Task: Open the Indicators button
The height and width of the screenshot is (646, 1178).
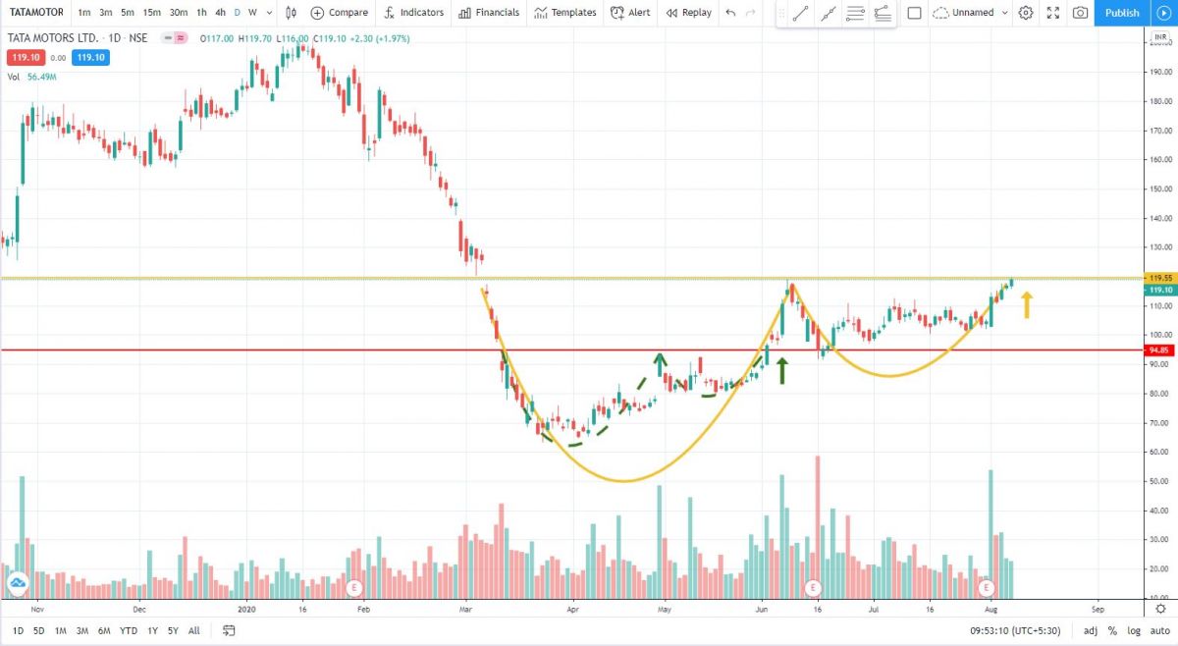Action: (413, 13)
